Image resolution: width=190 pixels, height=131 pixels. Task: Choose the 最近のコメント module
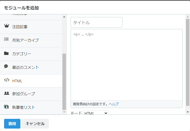point(31,68)
